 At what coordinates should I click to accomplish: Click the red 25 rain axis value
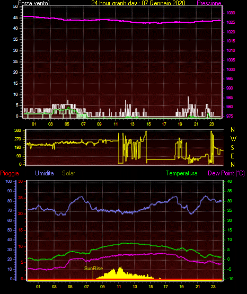point(21,198)
